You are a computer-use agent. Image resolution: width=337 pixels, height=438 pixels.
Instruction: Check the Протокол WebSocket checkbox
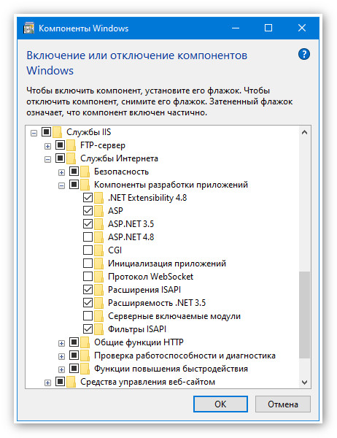pos(88,276)
